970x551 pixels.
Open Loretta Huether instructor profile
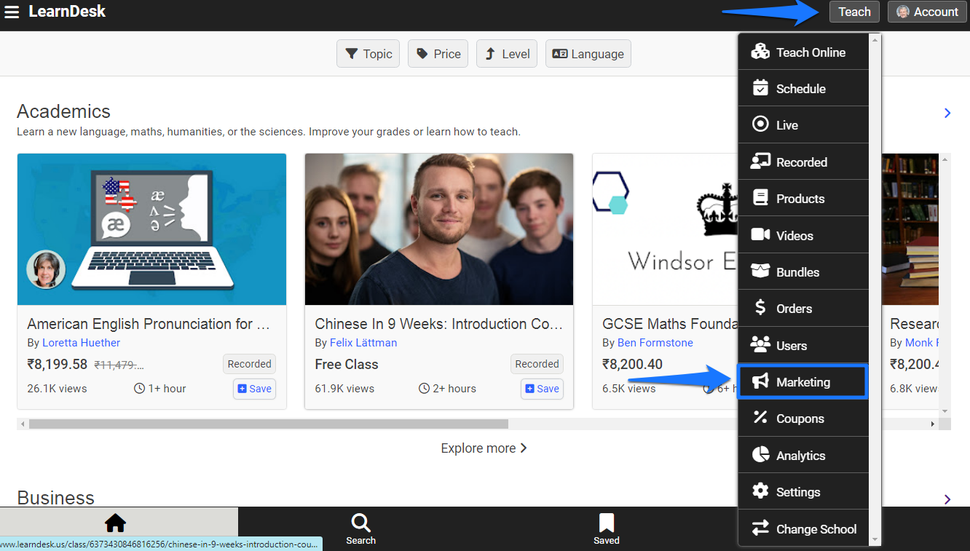81,343
